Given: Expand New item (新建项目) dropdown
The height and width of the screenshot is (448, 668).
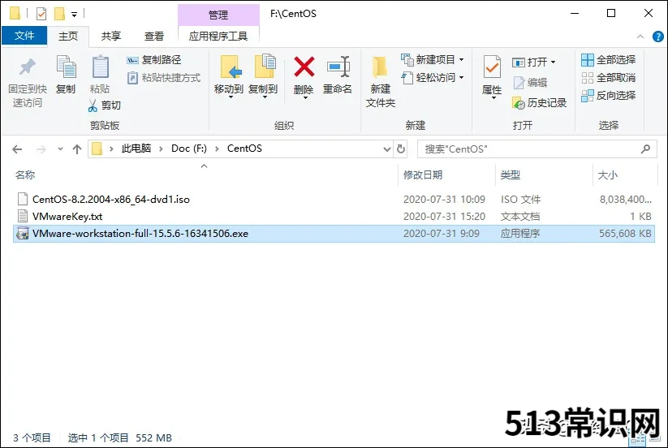Looking at the screenshot, I should click(x=461, y=59).
